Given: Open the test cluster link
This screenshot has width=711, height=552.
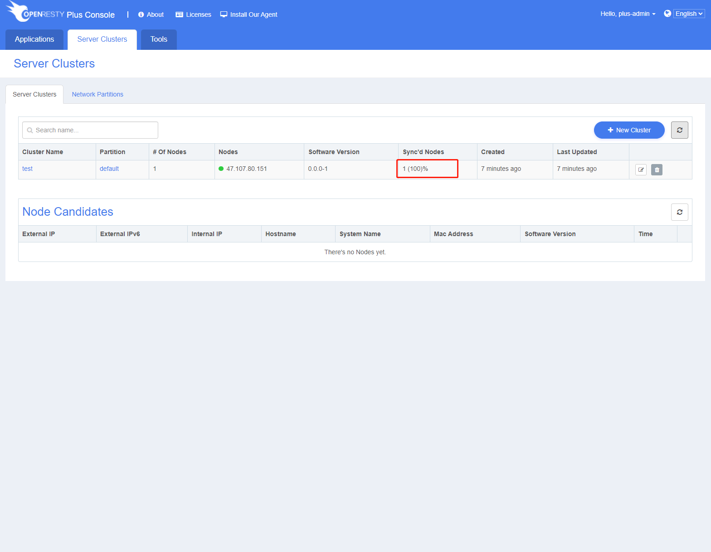Looking at the screenshot, I should pos(27,169).
